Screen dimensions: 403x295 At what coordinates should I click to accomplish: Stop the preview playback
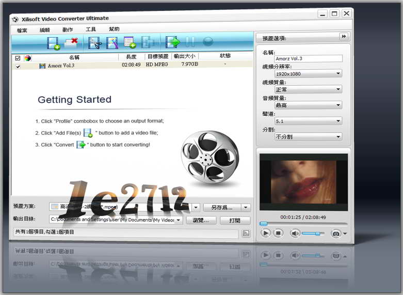(x=278, y=233)
